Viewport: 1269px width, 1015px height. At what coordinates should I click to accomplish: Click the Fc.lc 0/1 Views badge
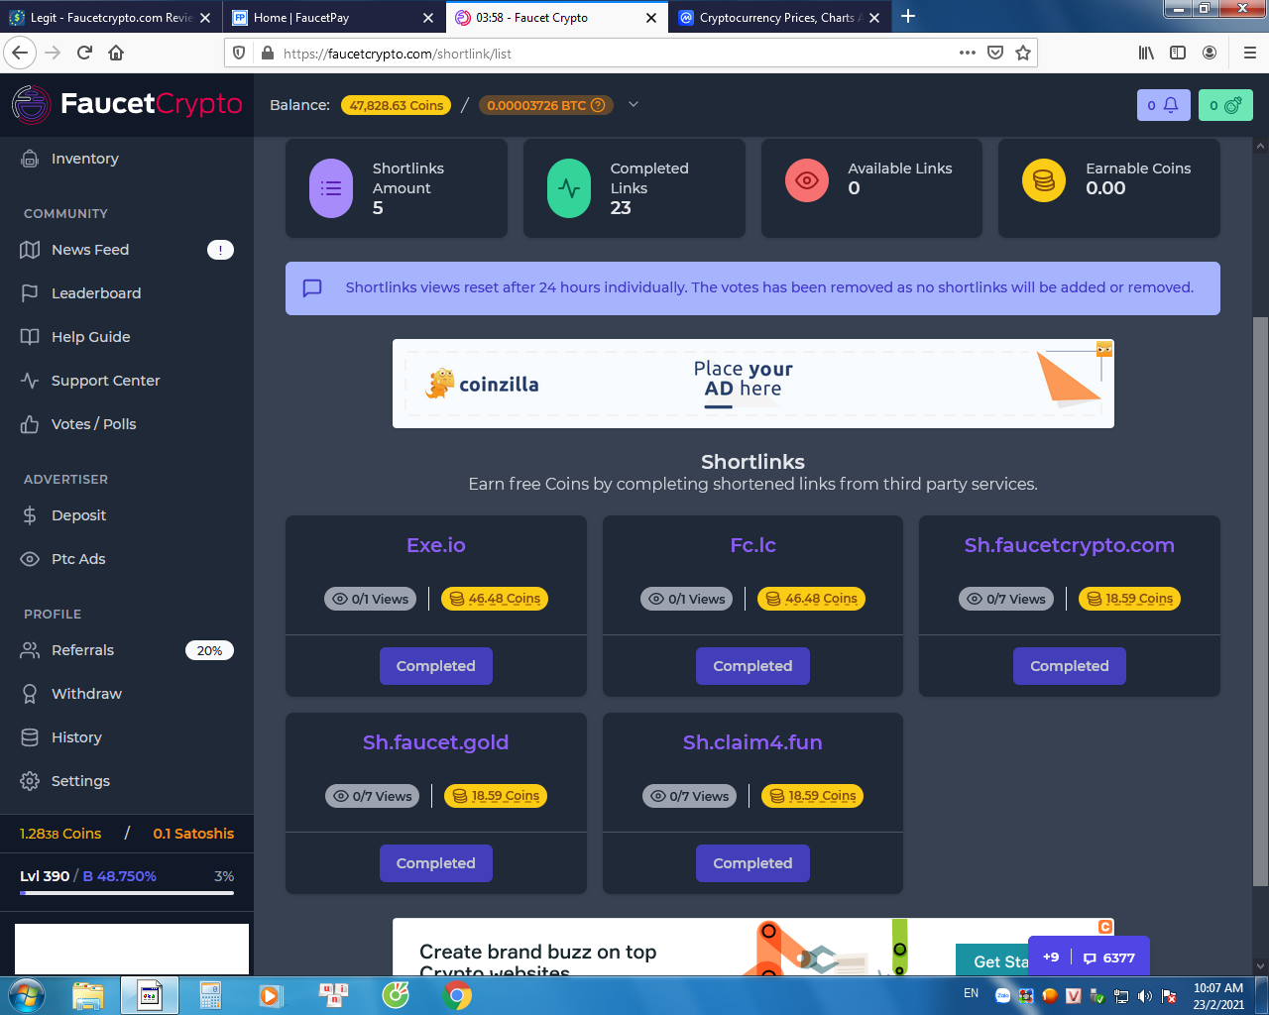point(687,599)
